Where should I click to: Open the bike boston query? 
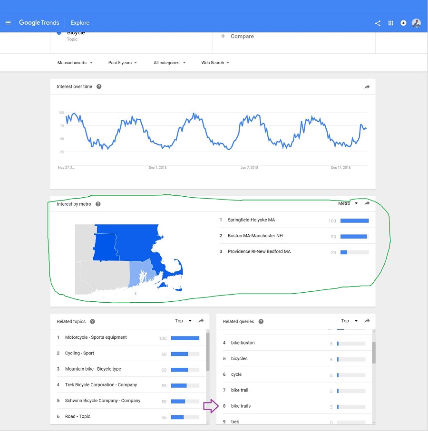(x=294, y=343)
